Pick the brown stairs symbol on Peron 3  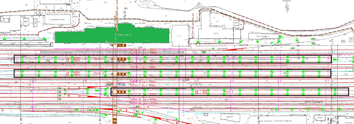tap(121, 92)
